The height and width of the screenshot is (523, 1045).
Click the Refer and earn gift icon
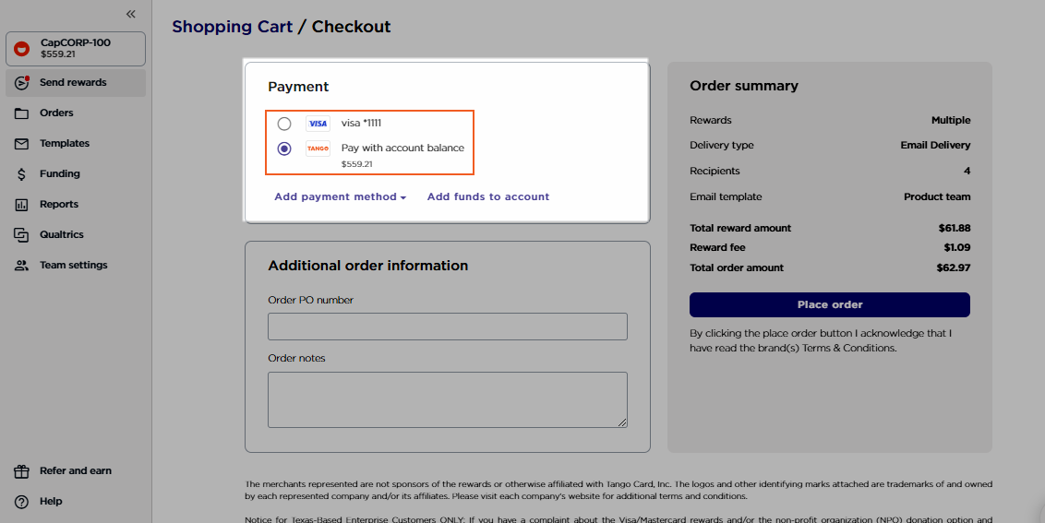coord(21,471)
